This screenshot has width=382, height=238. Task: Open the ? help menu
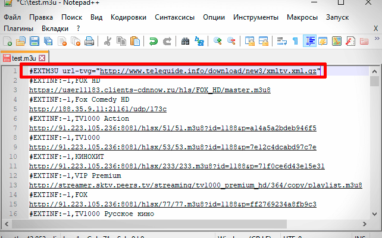(x=78, y=29)
